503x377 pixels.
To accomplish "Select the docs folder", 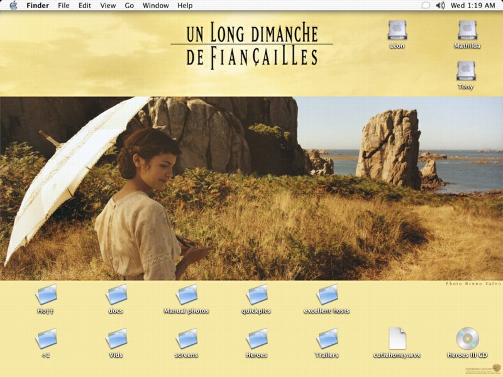I will click(116, 294).
